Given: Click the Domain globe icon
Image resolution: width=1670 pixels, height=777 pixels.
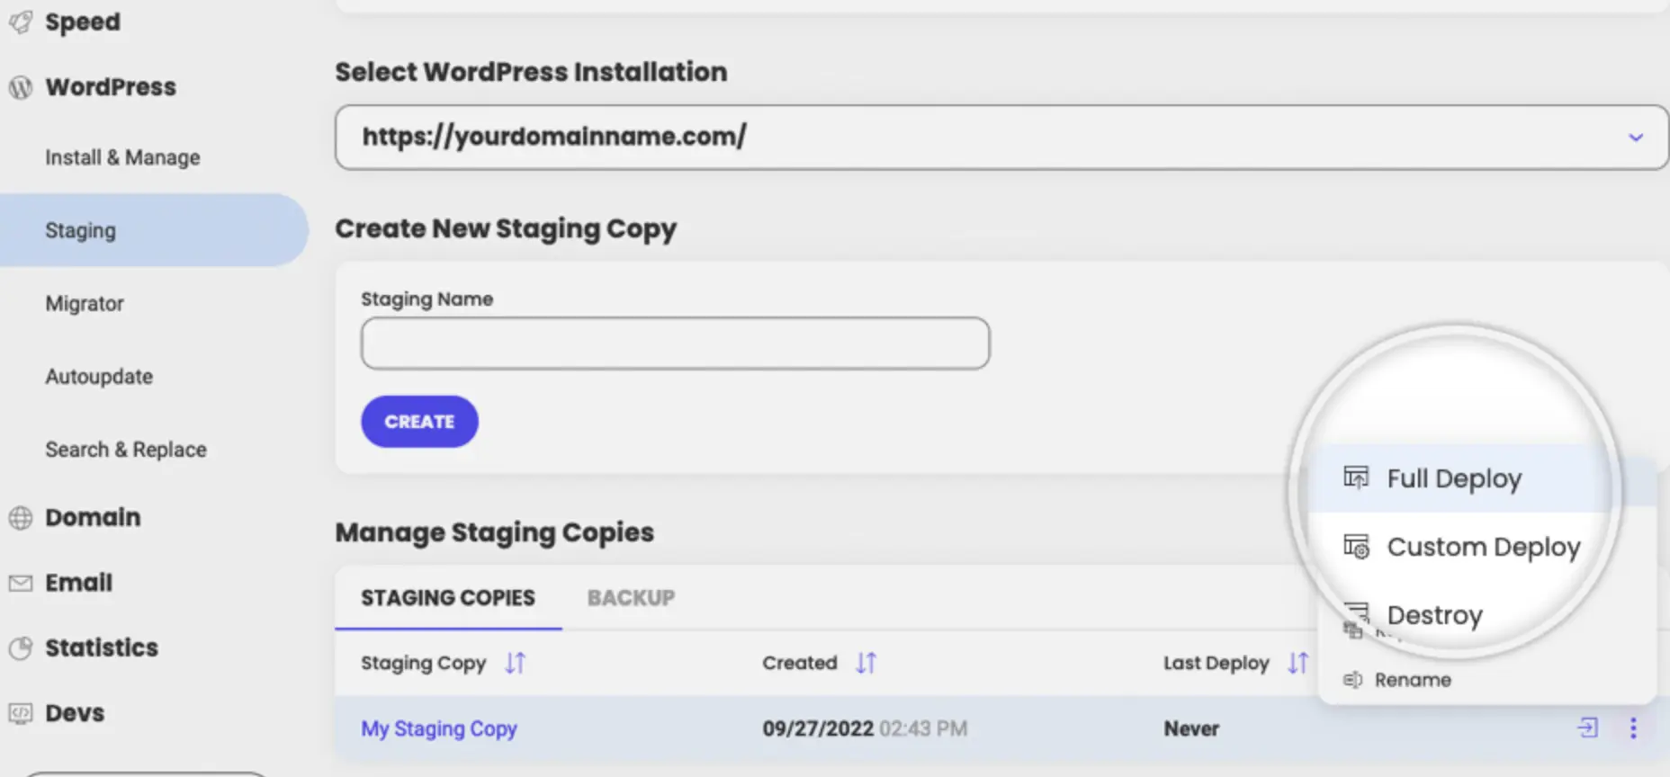Looking at the screenshot, I should click(x=21, y=518).
